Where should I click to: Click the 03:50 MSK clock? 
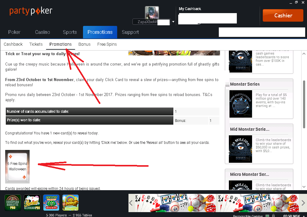pos(291,216)
